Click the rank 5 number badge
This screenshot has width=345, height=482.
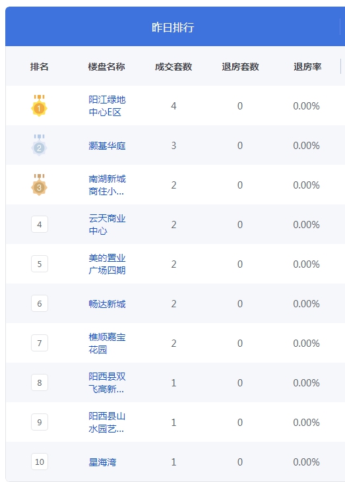pos(40,264)
